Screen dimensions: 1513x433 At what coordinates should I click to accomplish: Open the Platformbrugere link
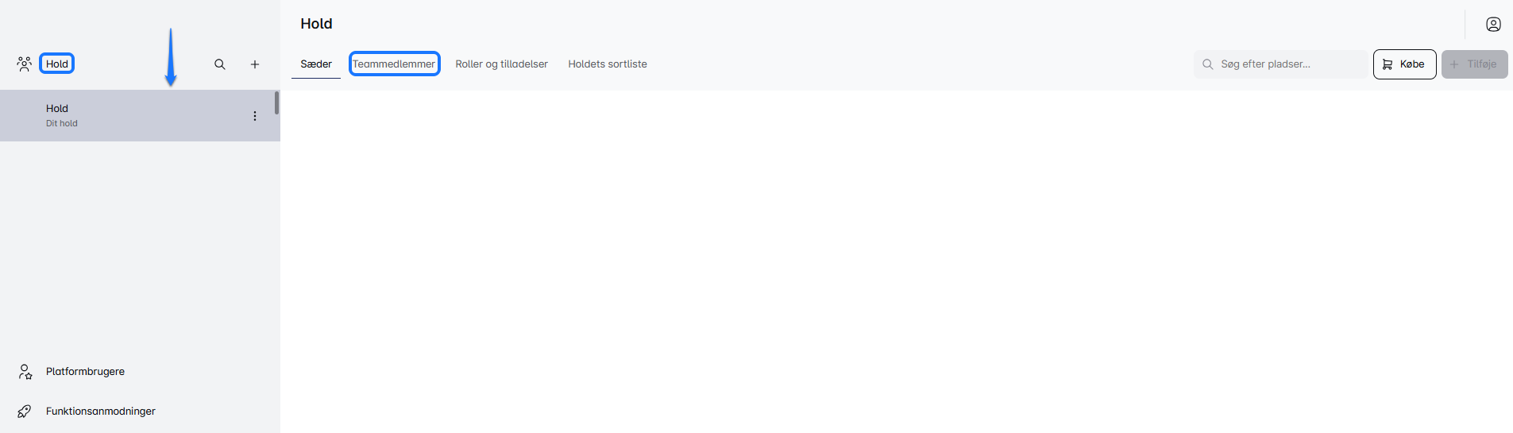click(x=85, y=372)
